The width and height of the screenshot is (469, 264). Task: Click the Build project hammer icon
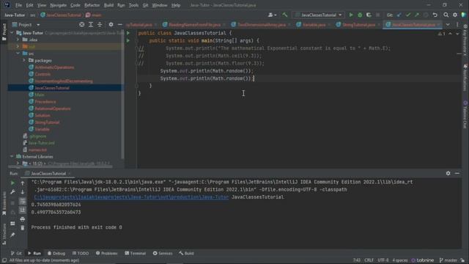(285, 15)
